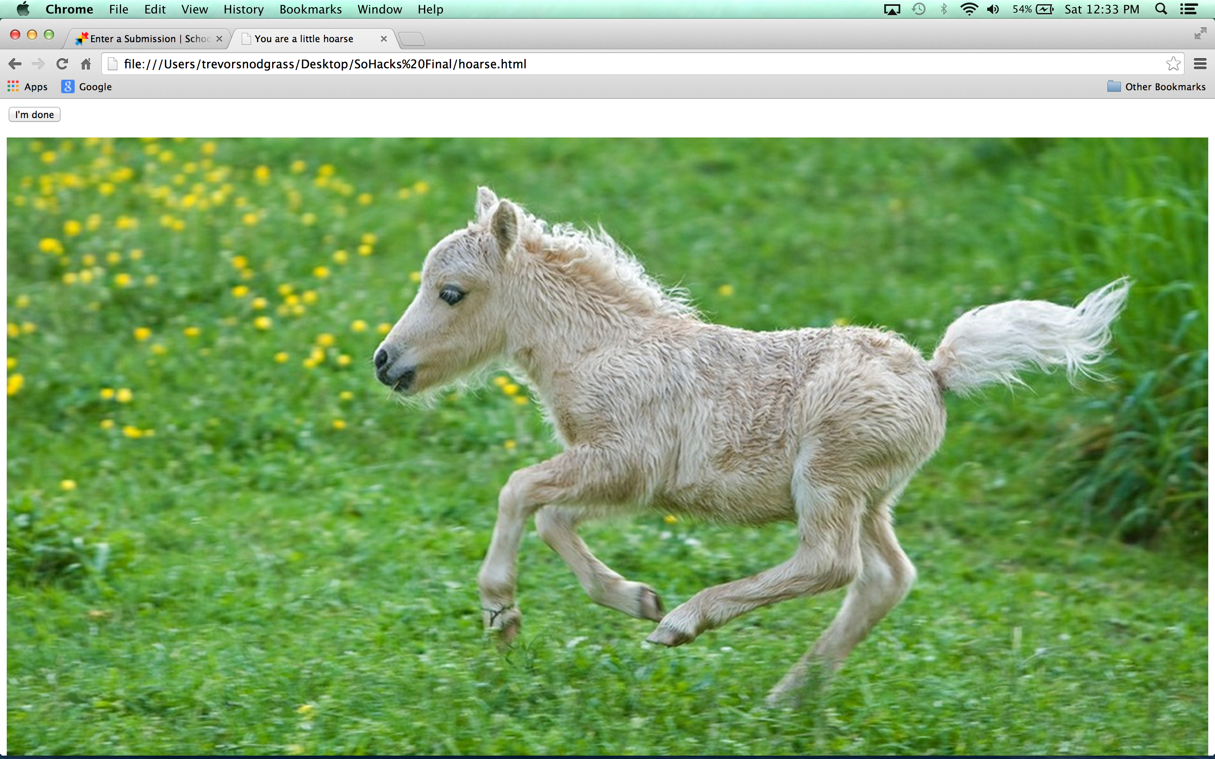Close the You are a little hoarse tab
This screenshot has height=759, width=1215.
383,39
